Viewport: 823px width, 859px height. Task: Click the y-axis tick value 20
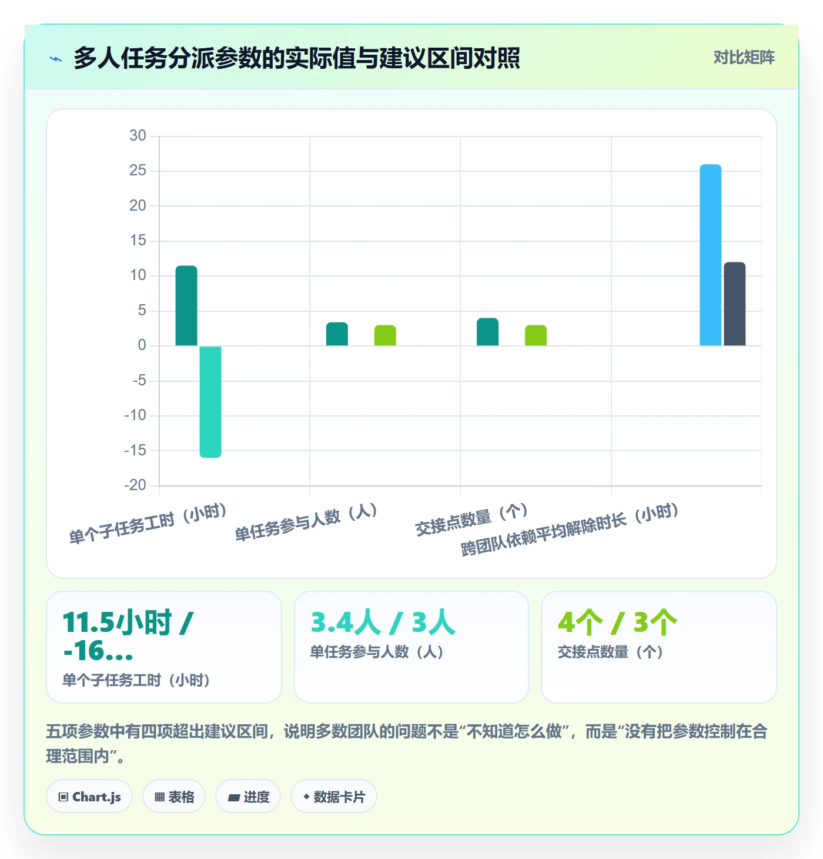tap(138, 205)
